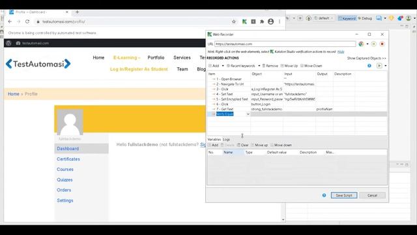Open the Team menu item
The height and width of the screenshot is (235, 417).
point(182,69)
